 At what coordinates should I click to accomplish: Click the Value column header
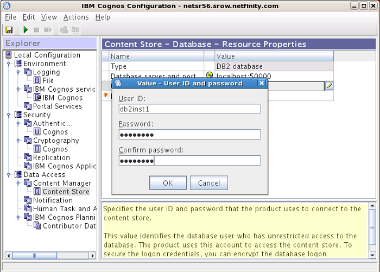tap(274, 56)
